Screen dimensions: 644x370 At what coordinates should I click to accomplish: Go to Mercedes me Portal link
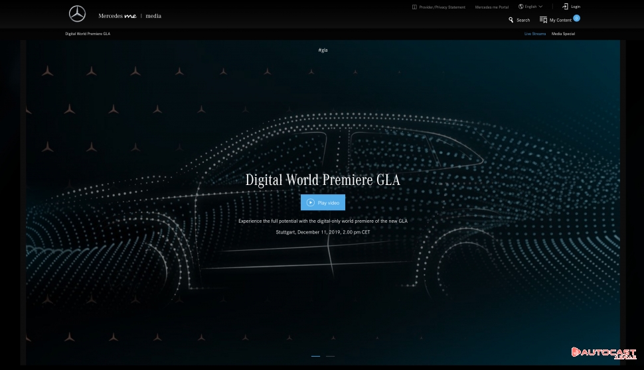493,7
